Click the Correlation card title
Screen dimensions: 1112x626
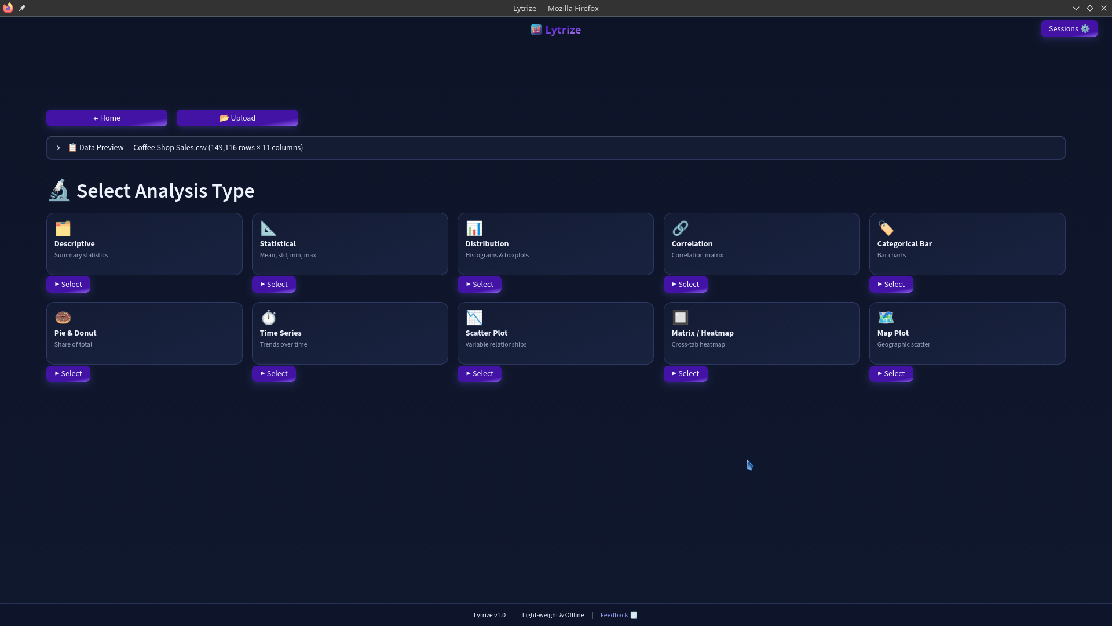(692, 243)
